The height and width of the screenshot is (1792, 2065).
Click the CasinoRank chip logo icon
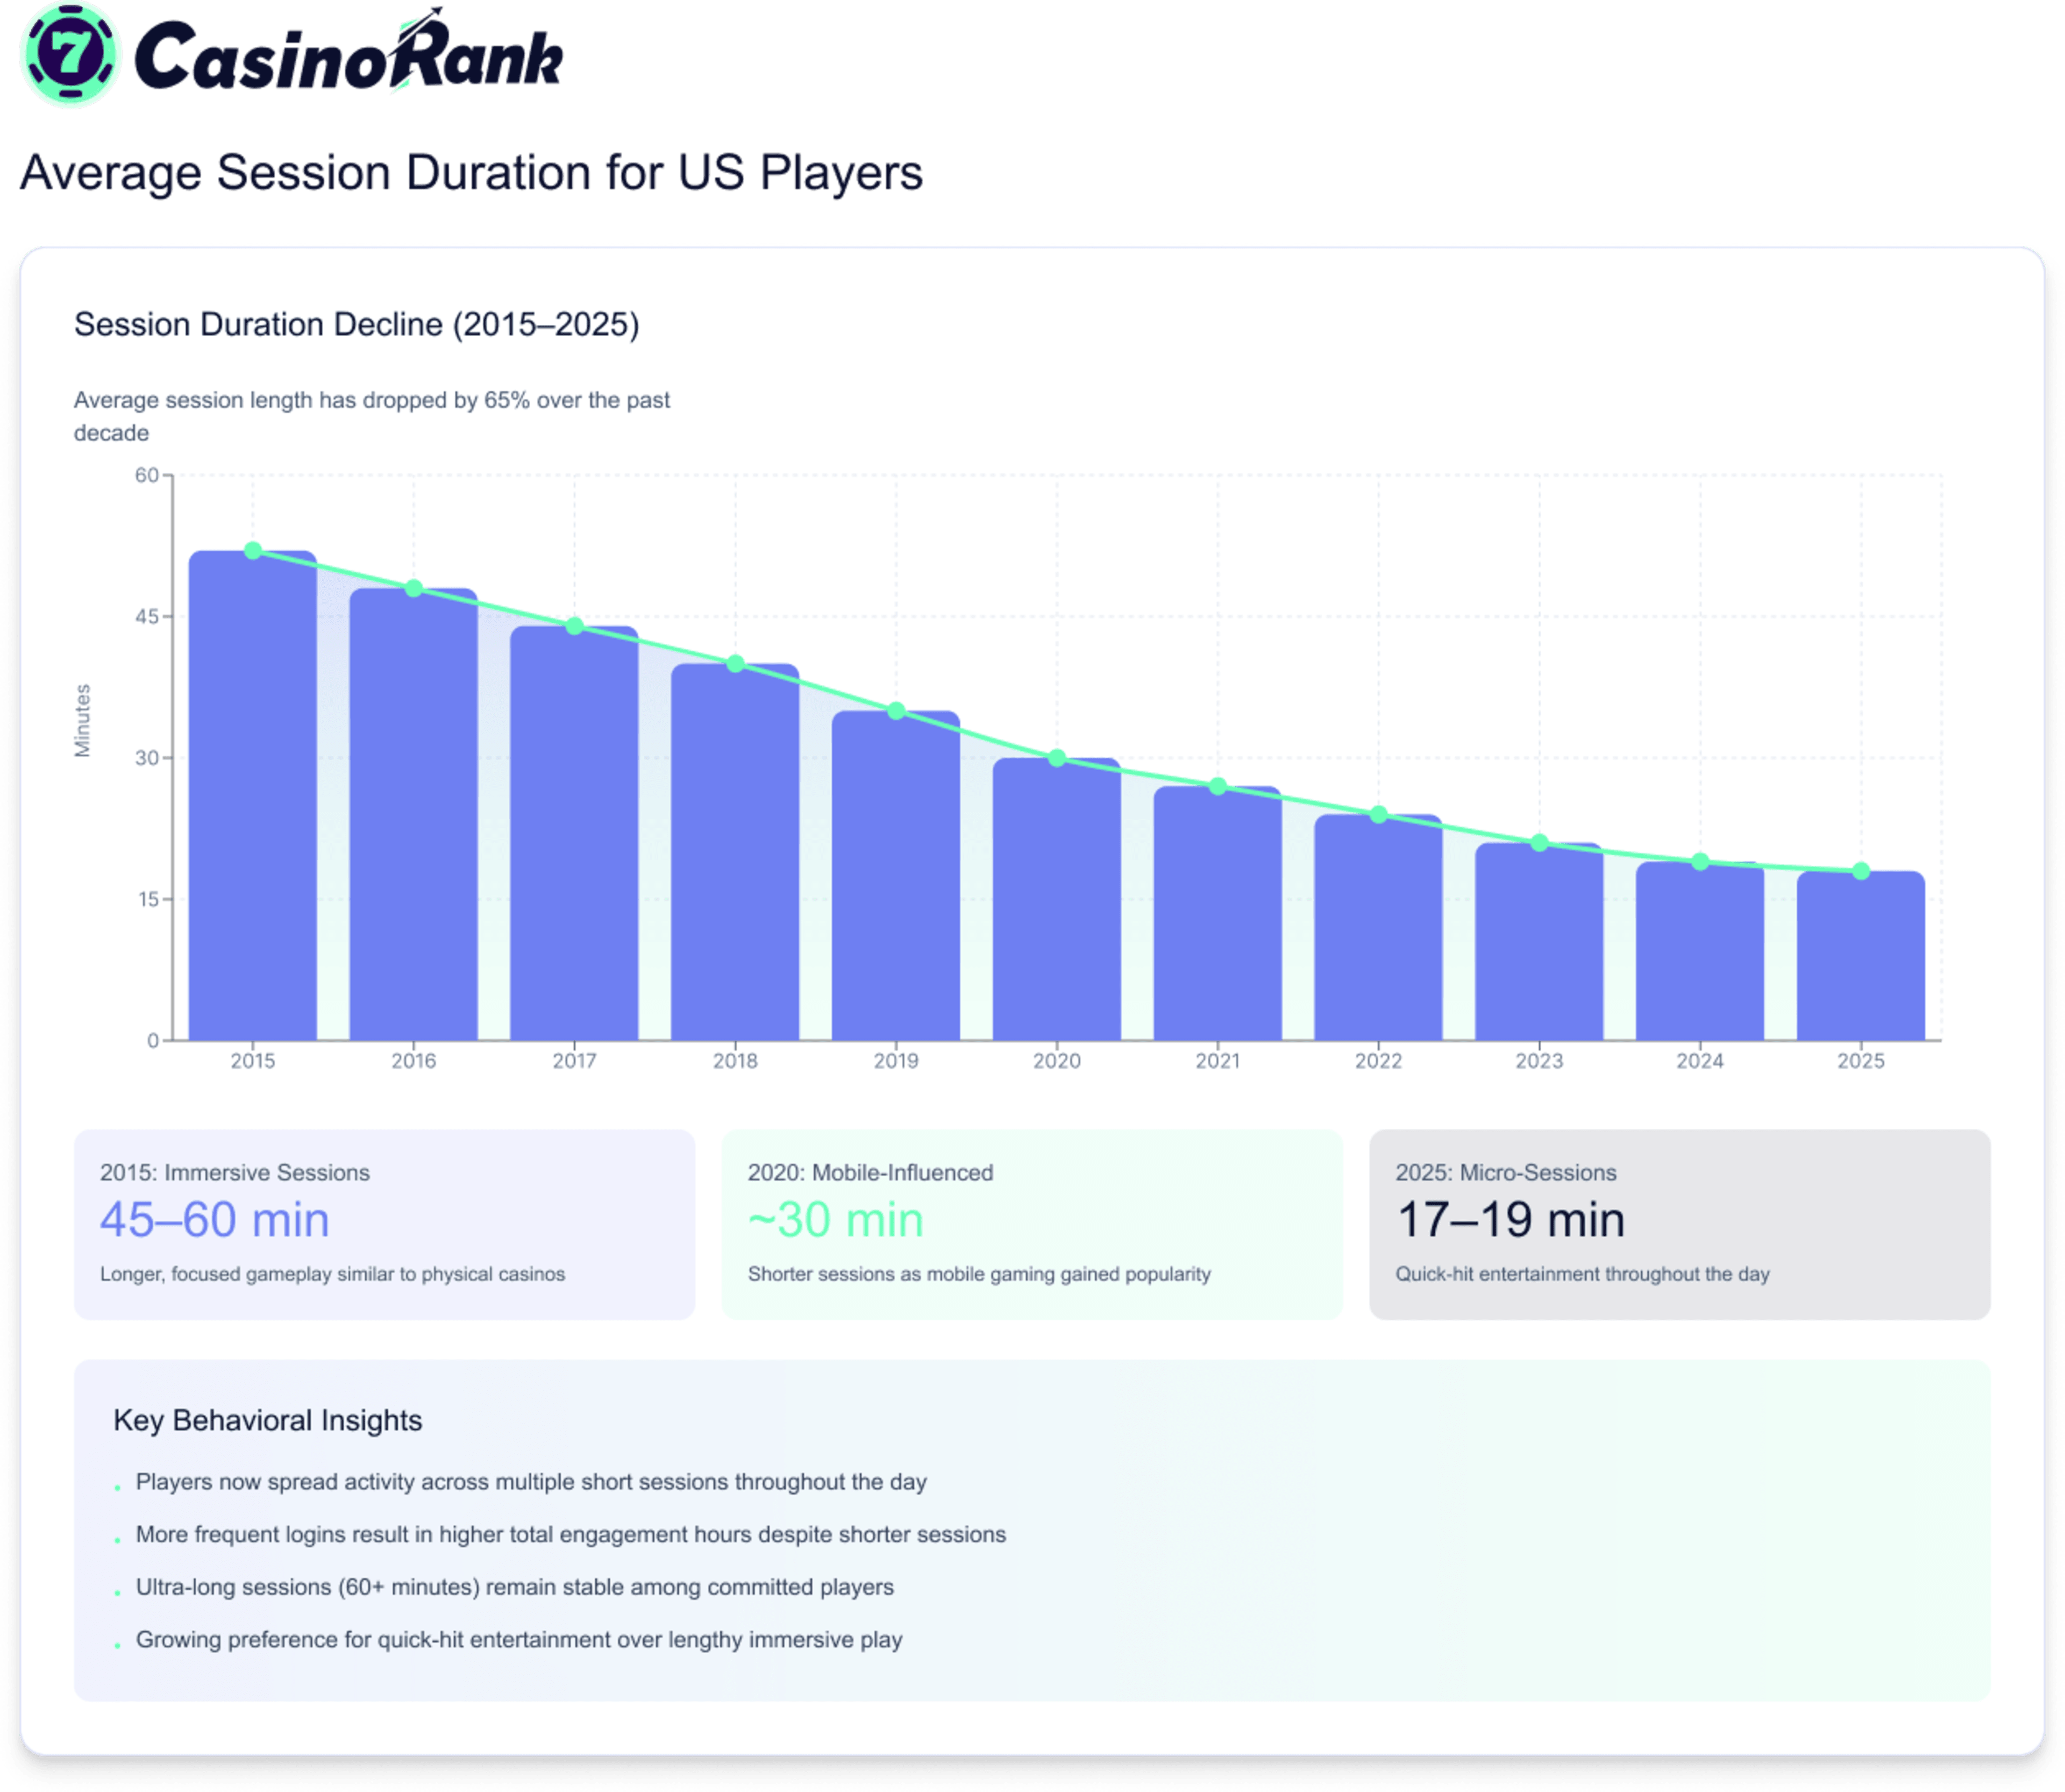point(70,55)
